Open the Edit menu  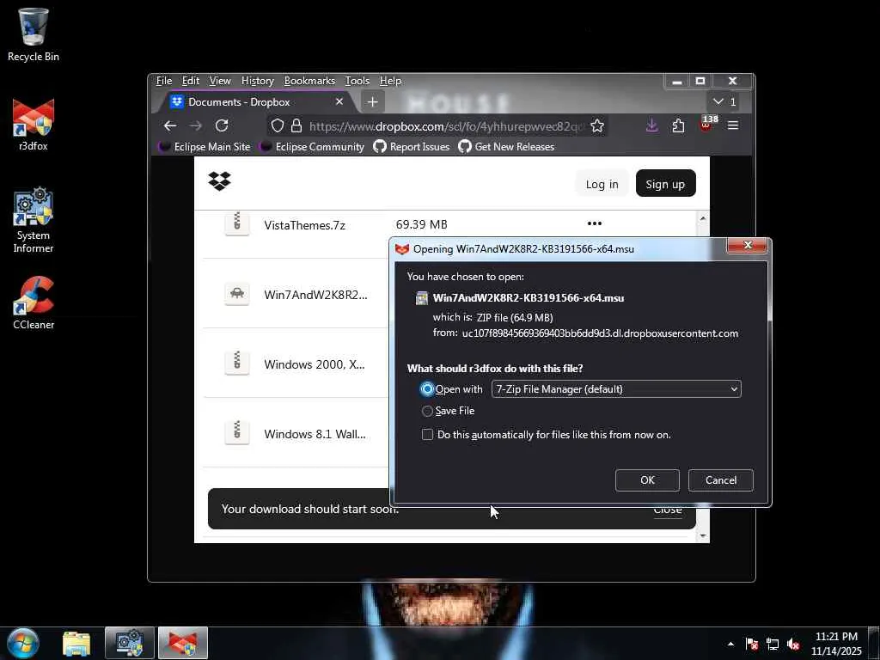[190, 81]
